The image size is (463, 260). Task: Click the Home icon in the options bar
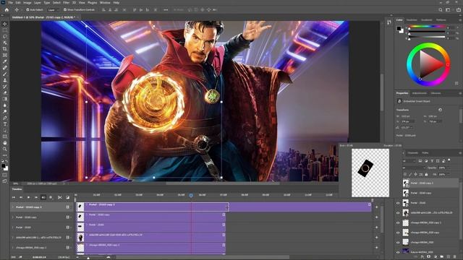(x=7, y=9)
